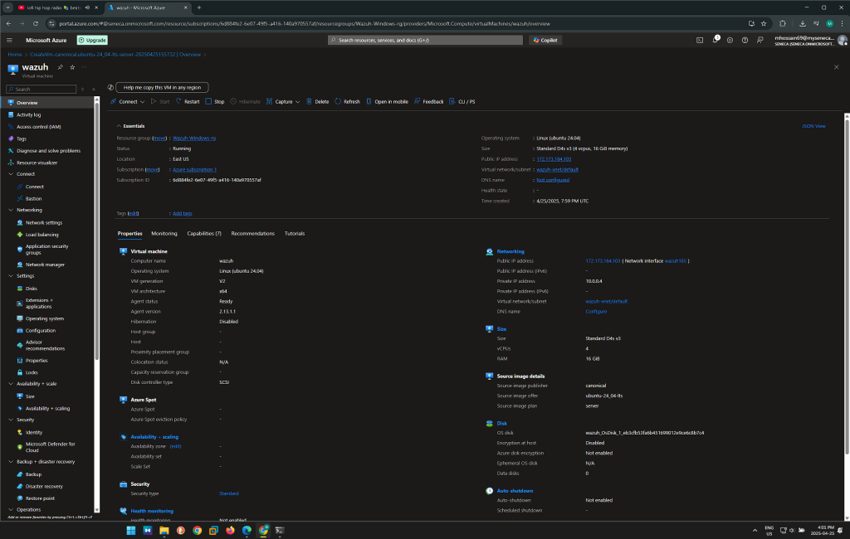This screenshot has height=539, width=850.
Task: Open Disks under Settings
Action: pos(32,289)
